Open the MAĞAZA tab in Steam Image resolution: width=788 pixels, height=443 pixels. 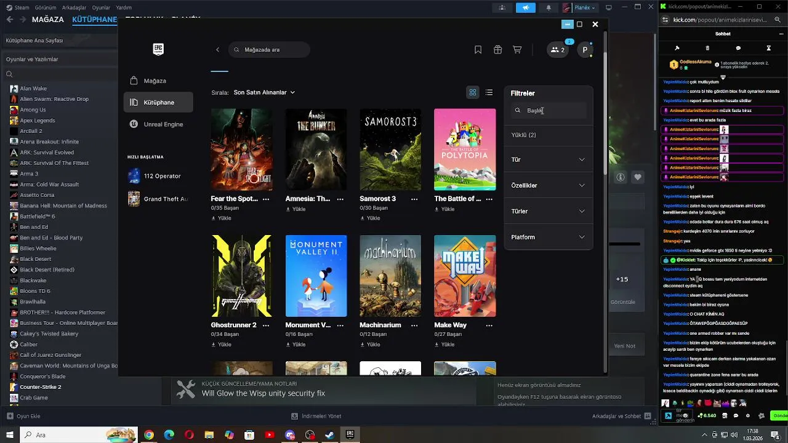[x=47, y=19]
